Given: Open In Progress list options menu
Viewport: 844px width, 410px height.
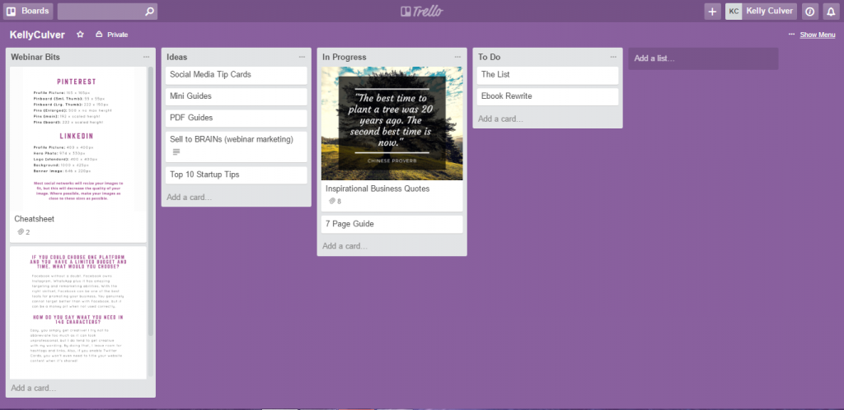Looking at the screenshot, I should click(457, 57).
